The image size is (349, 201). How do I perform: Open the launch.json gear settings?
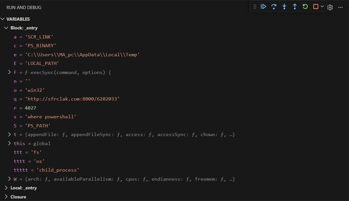[330, 7]
